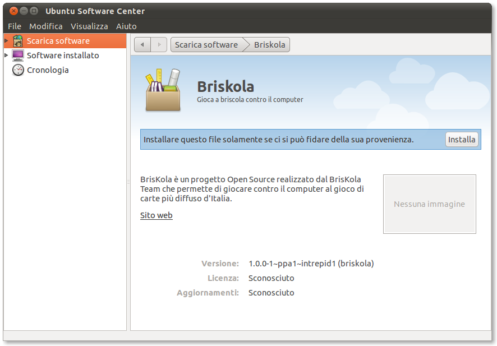
Task: Click the Briskola package icon
Action: (x=163, y=90)
